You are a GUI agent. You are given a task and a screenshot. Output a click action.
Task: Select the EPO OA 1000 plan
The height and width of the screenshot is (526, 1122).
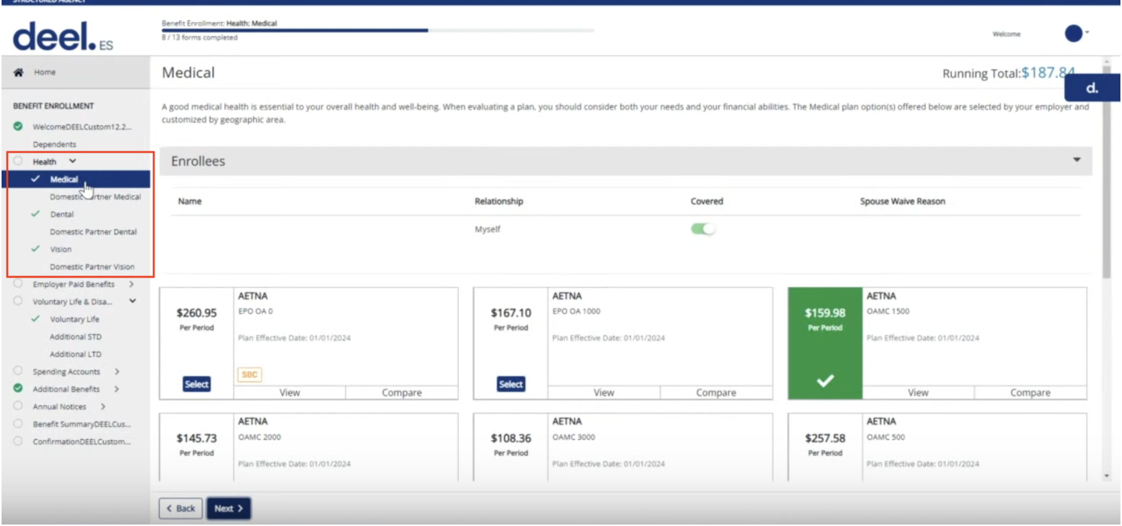[511, 383]
